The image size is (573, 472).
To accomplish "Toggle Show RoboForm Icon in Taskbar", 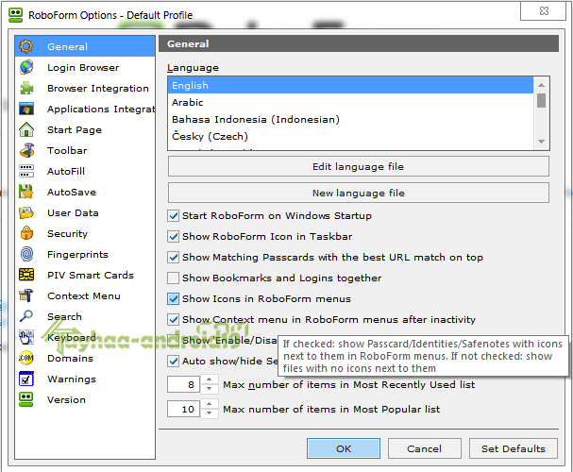I will pyautogui.click(x=173, y=236).
